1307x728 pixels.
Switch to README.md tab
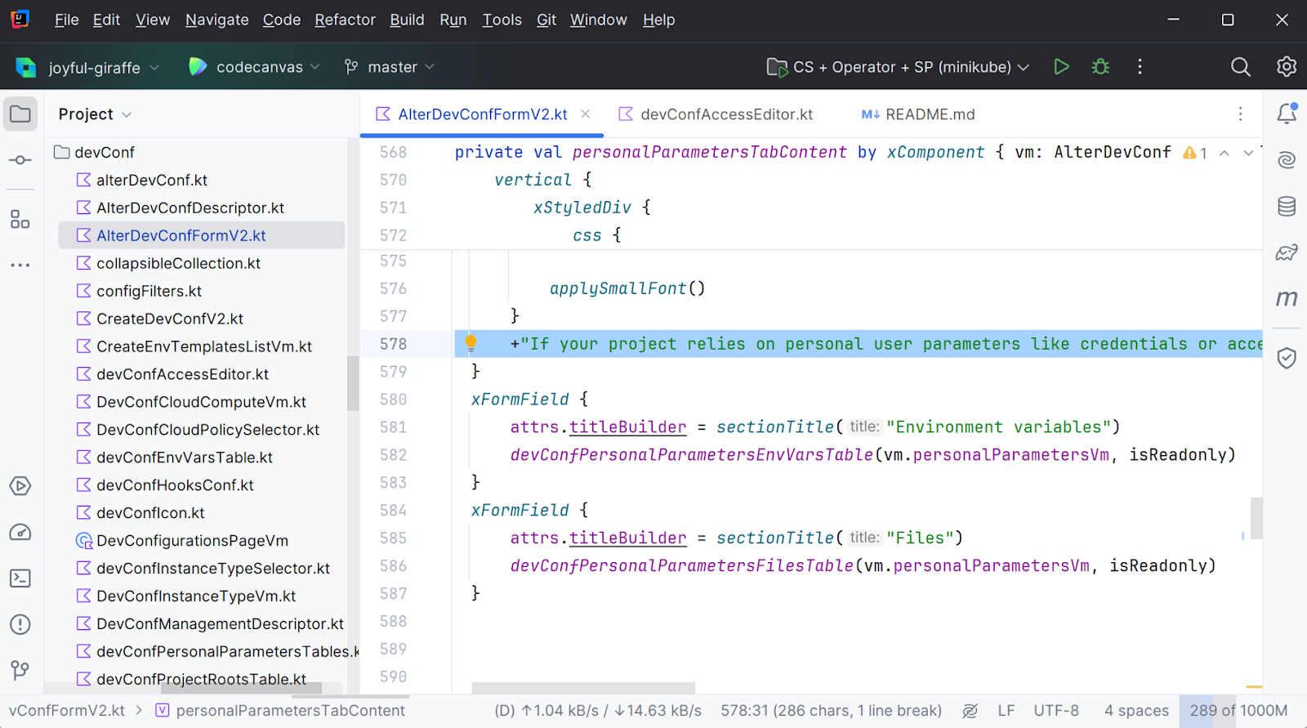(918, 114)
